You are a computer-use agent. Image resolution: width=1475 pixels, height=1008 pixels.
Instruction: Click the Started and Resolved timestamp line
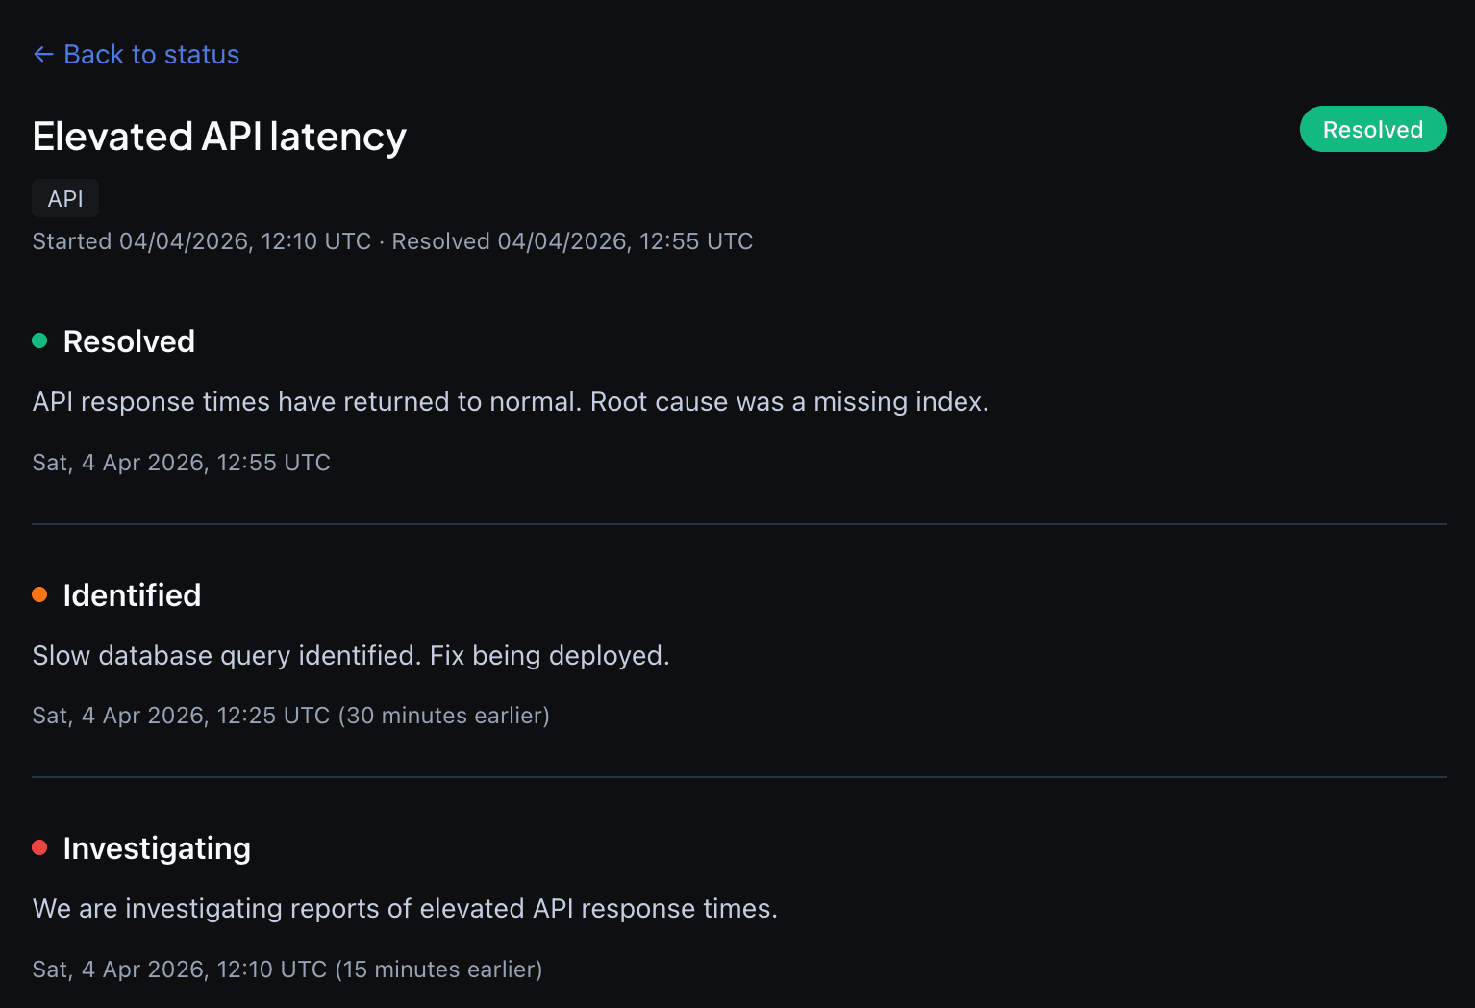391,241
